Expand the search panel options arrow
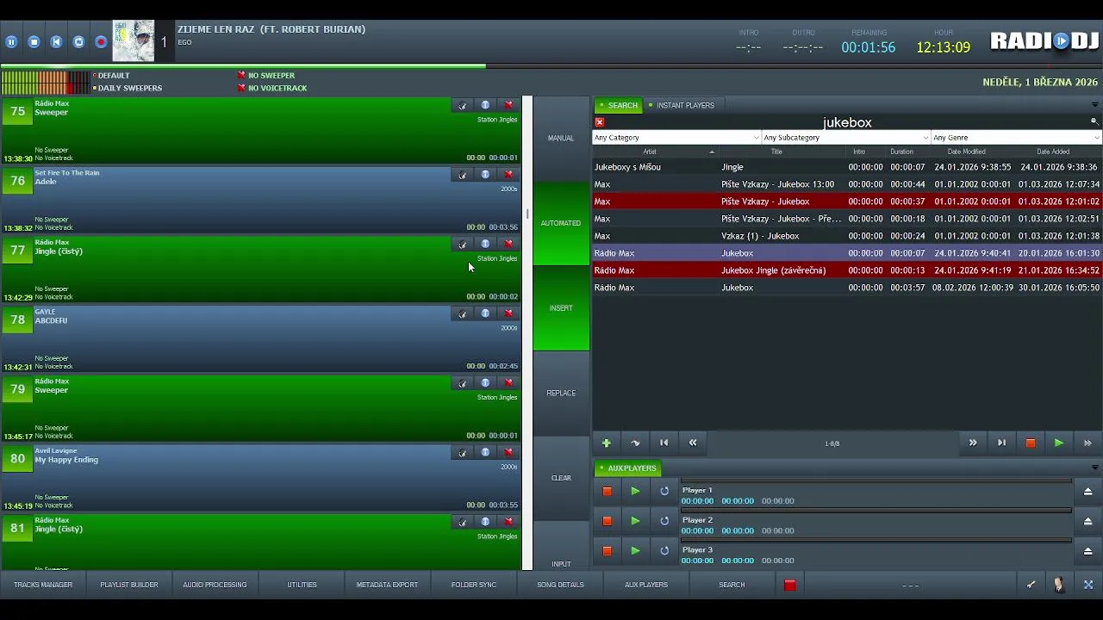1103x620 pixels. (1094, 105)
